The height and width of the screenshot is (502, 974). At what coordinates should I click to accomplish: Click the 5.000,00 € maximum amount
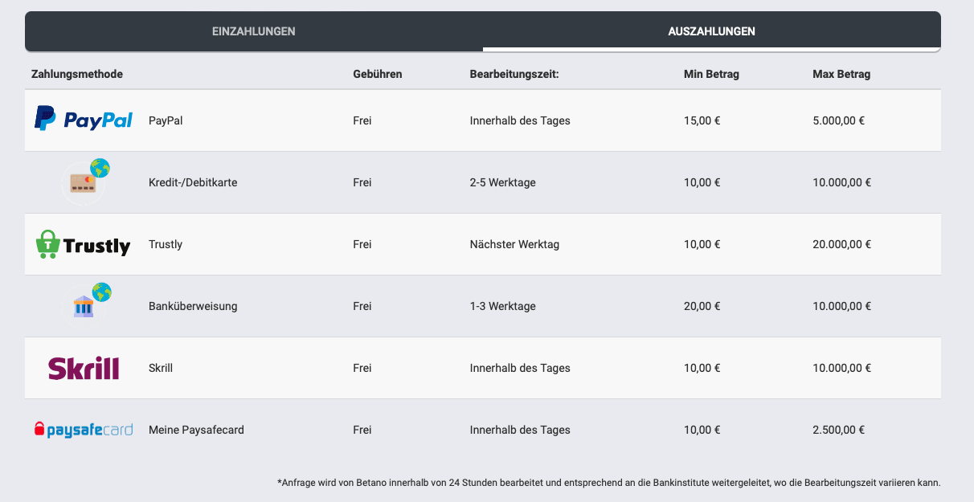point(838,120)
